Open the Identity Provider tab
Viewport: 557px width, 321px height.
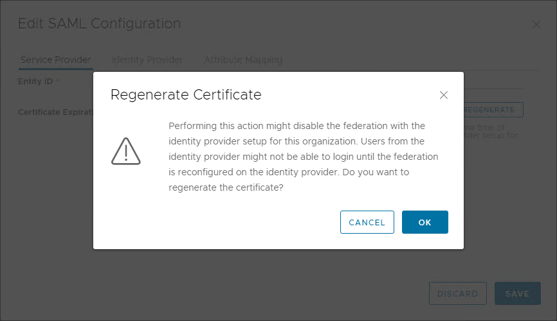pos(147,60)
